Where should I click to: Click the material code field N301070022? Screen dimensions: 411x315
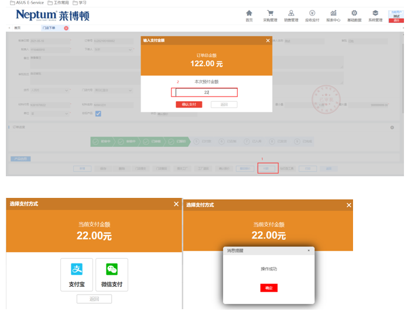click(50, 105)
